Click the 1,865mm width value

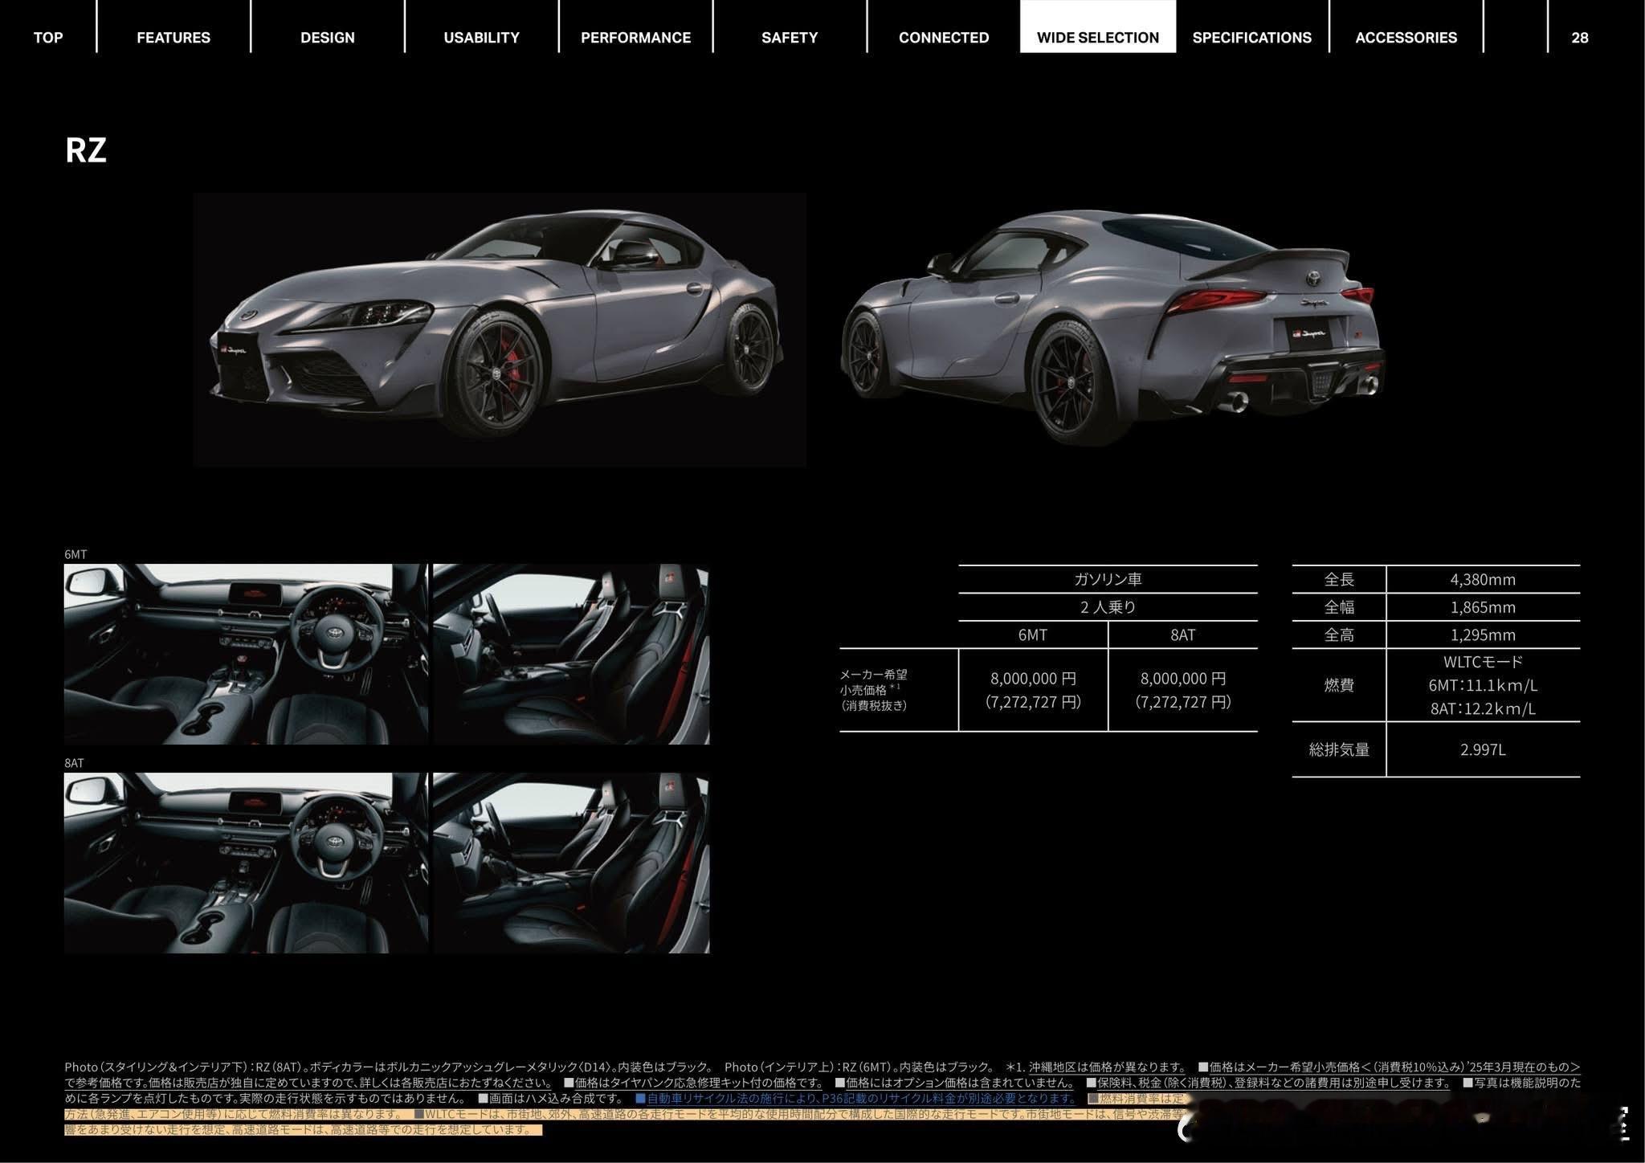1483,607
